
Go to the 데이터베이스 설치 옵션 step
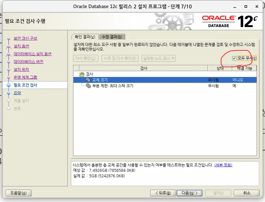[x=33, y=54]
